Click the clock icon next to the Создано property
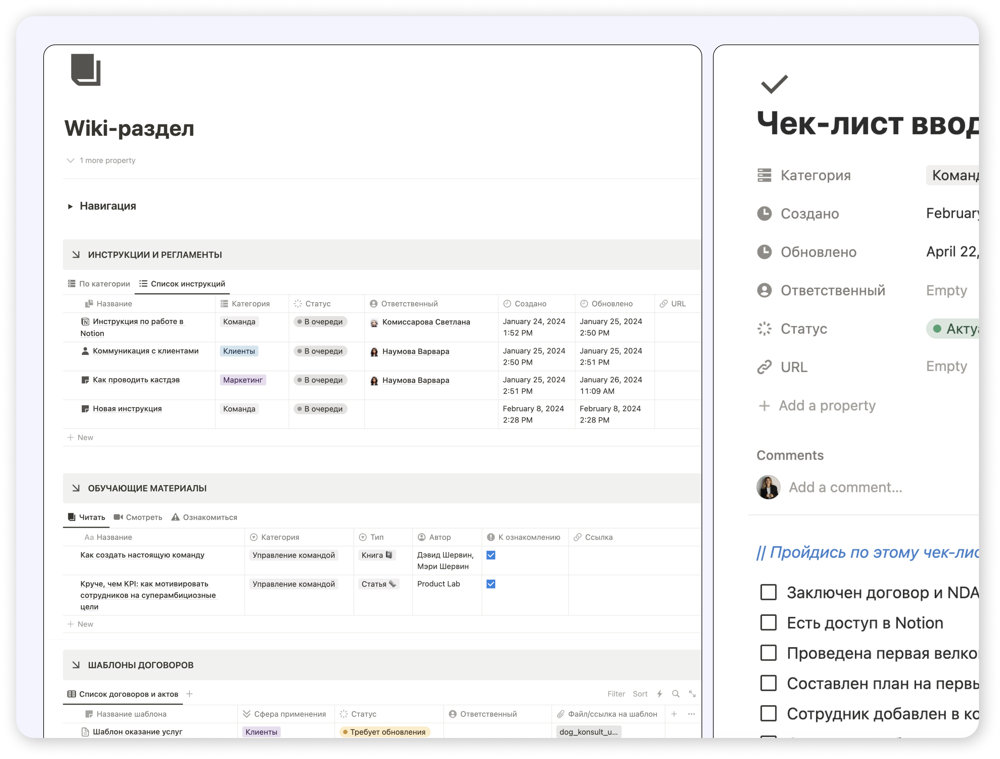1000x759 pixels. [764, 214]
